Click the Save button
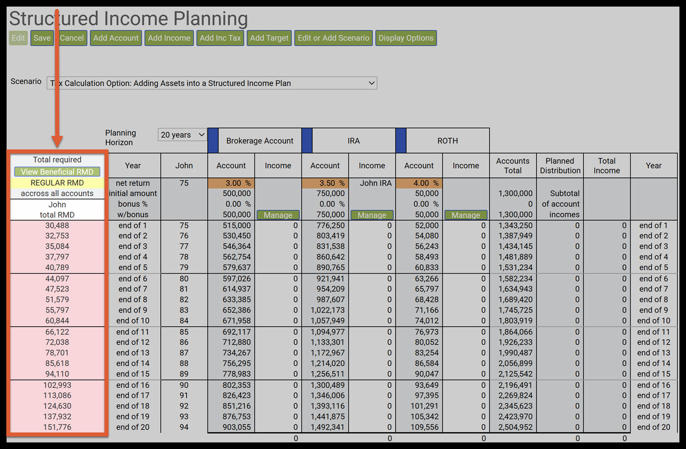 coord(42,38)
